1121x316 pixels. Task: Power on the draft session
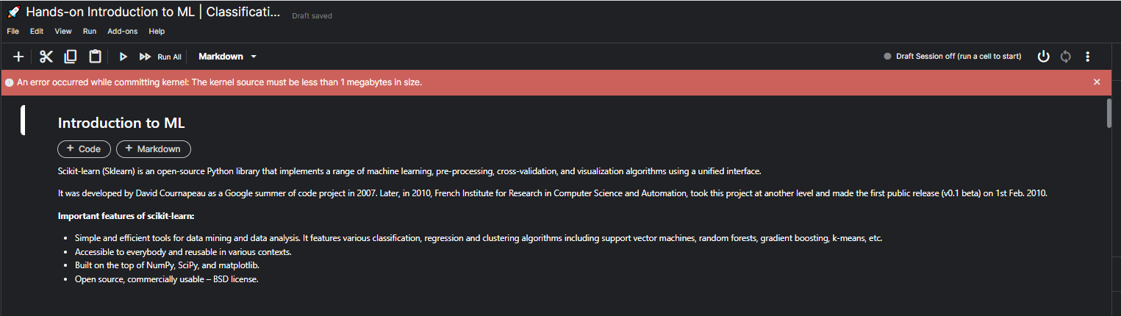(1043, 57)
